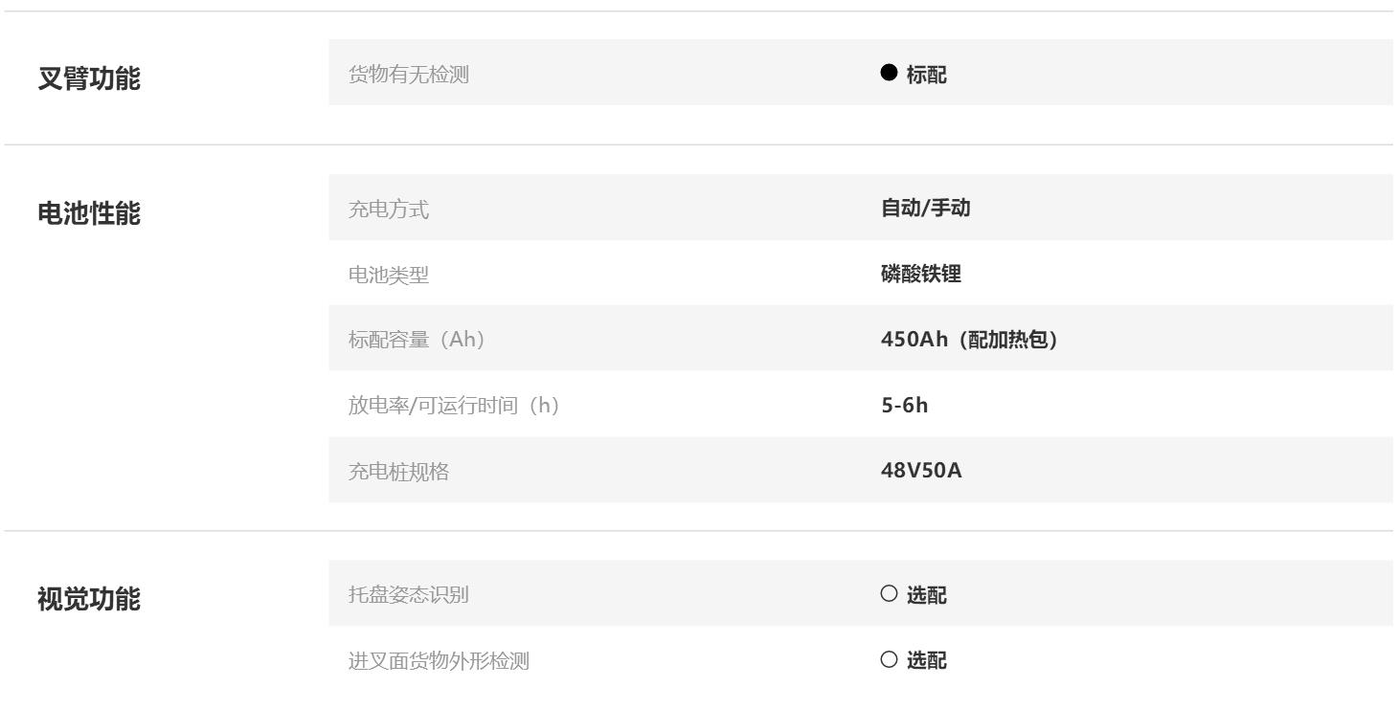Click the 充电方式 row label
Screen dimensions: 1399x709
coord(389,209)
